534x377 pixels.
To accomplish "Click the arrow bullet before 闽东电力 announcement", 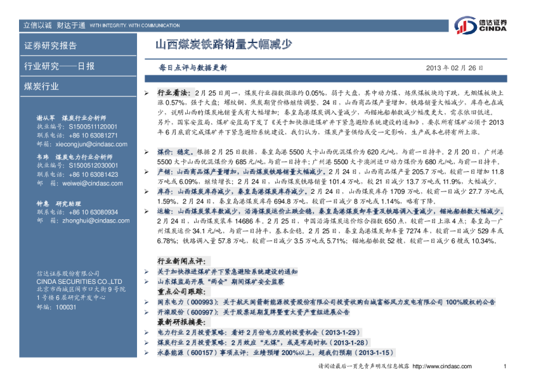I will click(147, 303).
